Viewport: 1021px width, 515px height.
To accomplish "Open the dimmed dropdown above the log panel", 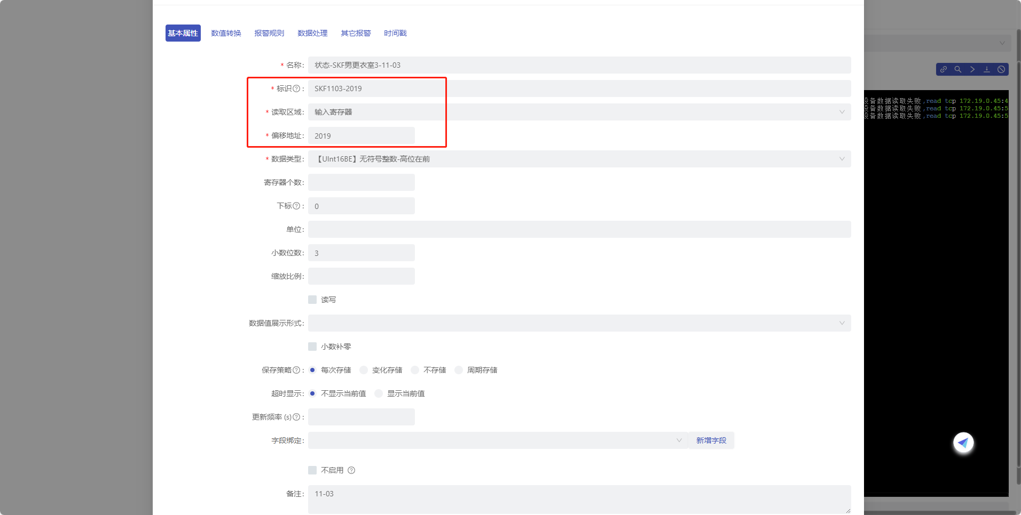I will tap(937, 43).
